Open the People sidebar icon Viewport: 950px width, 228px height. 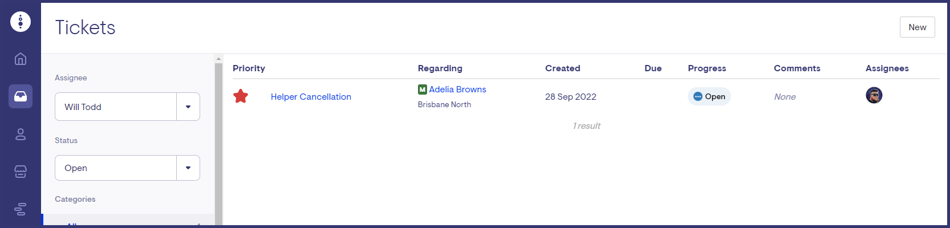(21, 134)
